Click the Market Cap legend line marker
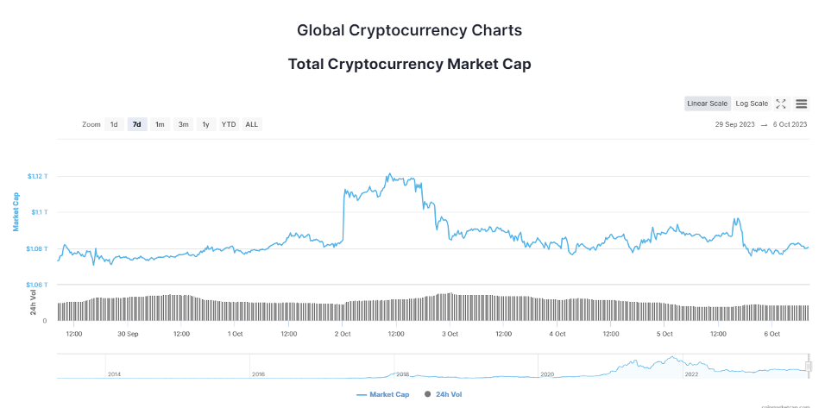This screenshot has width=825, height=408. (362, 394)
